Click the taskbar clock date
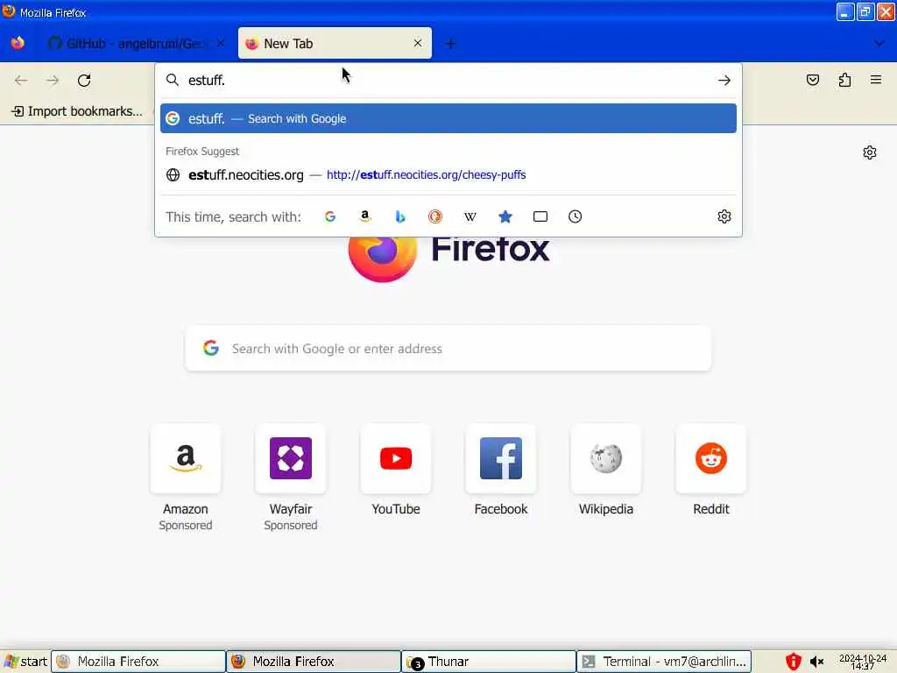Viewport: 897px width, 673px height. (862, 662)
